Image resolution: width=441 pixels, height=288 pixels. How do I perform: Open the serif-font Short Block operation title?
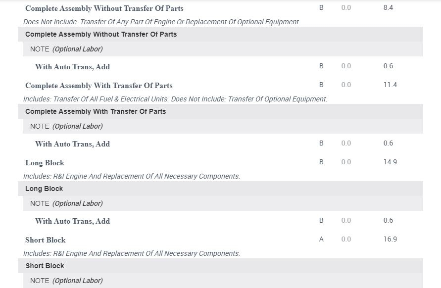(x=46, y=240)
